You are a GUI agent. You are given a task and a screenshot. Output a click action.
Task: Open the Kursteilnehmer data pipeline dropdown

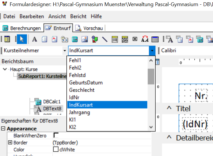click(65, 51)
